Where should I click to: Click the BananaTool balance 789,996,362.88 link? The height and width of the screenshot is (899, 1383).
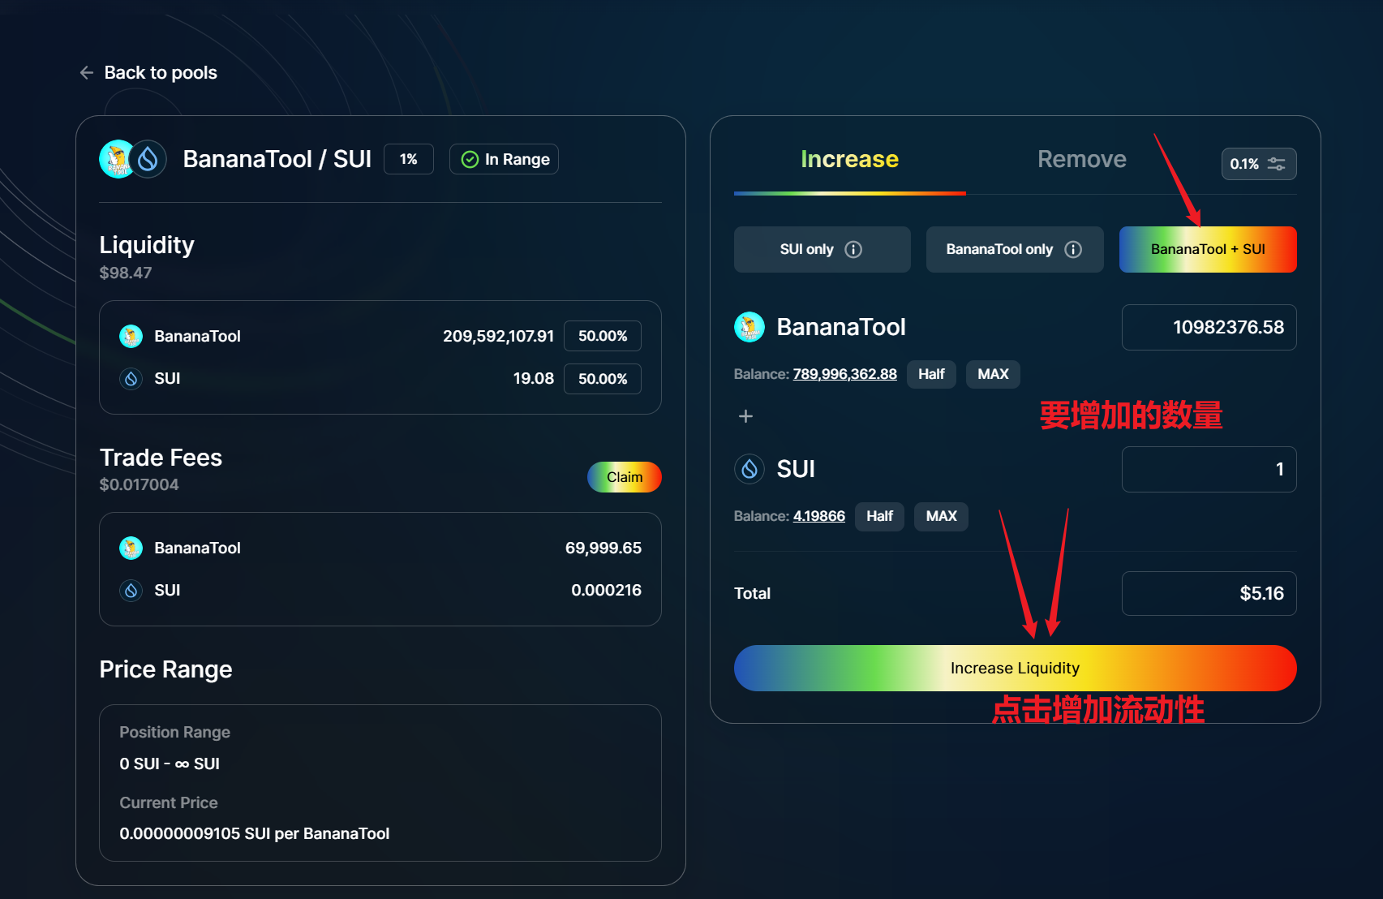tap(844, 374)
